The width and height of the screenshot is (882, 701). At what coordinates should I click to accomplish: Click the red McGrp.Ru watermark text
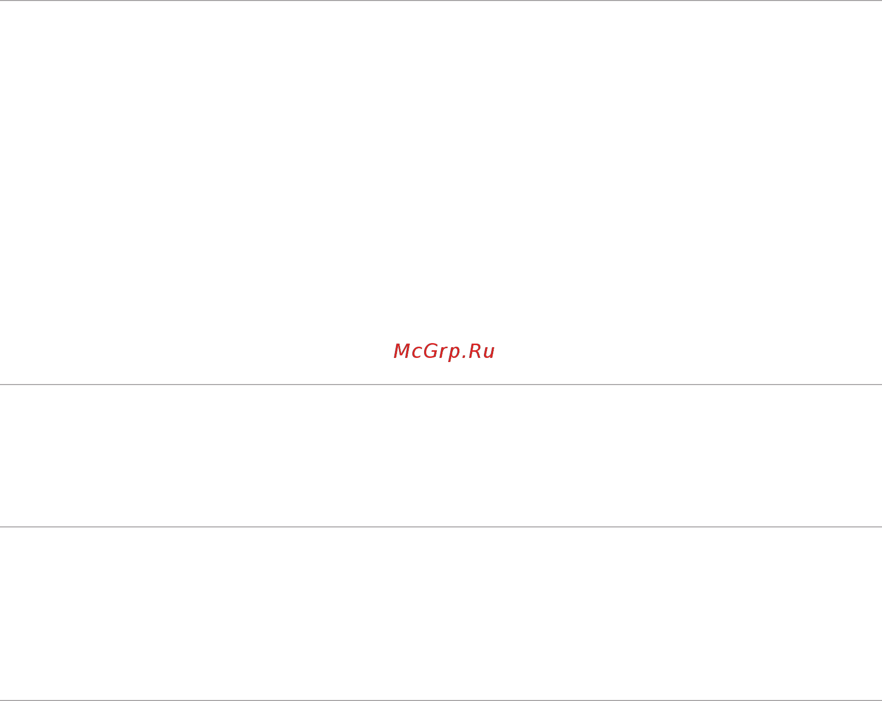coord(444,352)
